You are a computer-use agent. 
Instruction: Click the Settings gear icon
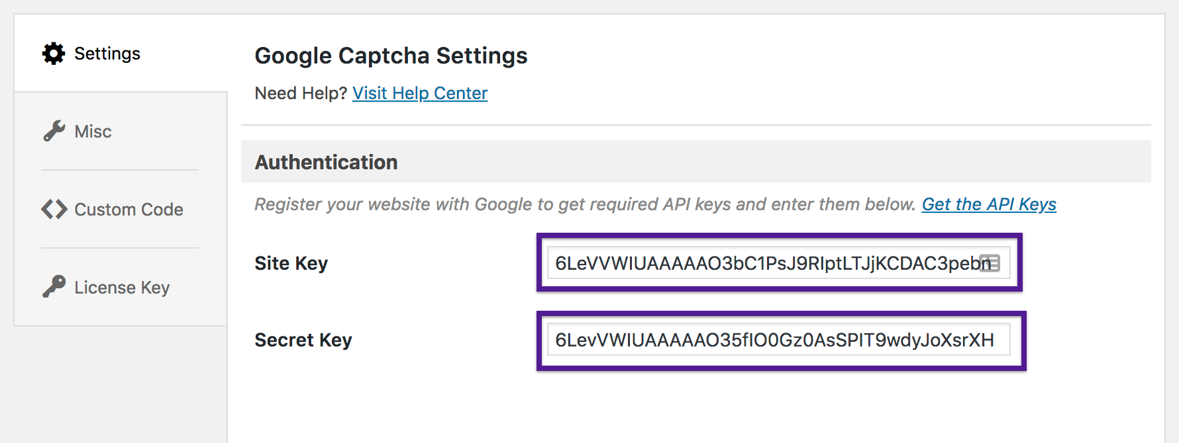click(x=54, y=54)
